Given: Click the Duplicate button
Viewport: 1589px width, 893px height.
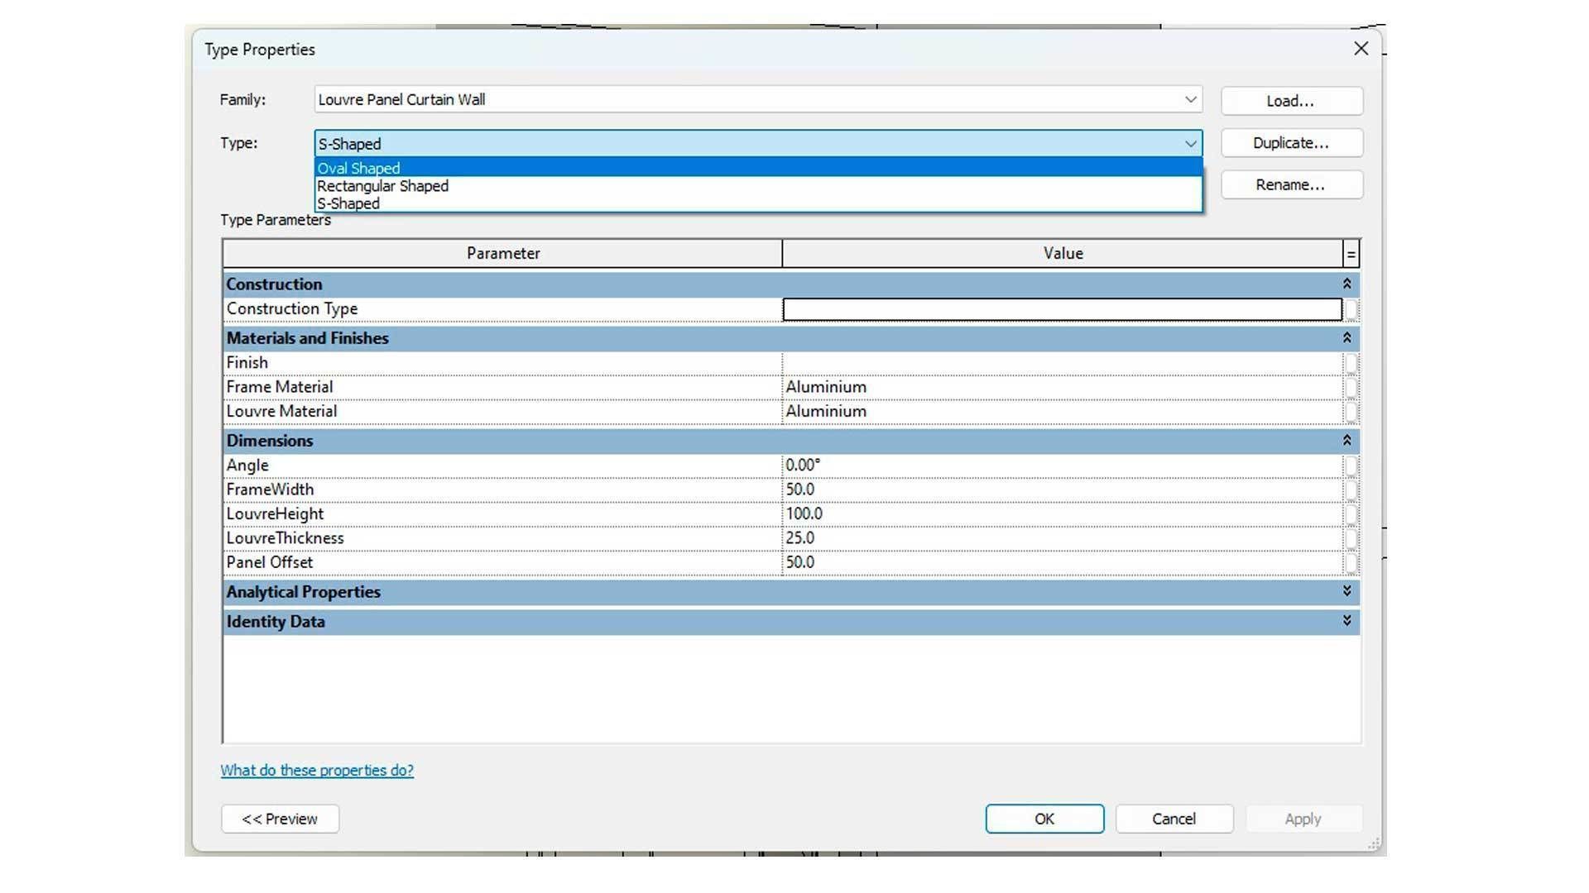Looking at the screenshot, I should [x=1290, y=143].
